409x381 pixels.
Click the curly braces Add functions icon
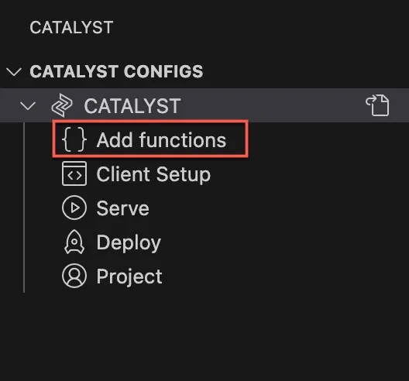pos(74,139)
